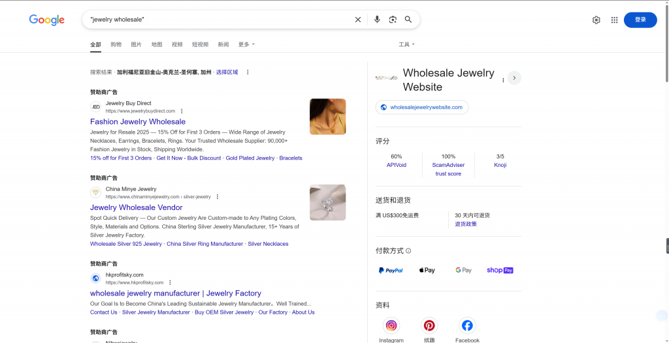Click China Minye Jewelry diamond favicon
The height and width of the screenshot is (343, 669).
point(96,192)
